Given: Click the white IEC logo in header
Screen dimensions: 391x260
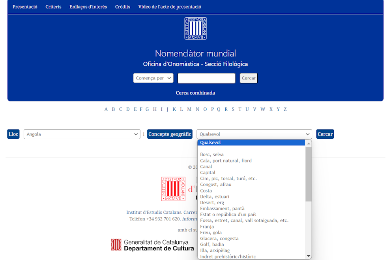Looking at the screenshot, I should coord(195,28).
